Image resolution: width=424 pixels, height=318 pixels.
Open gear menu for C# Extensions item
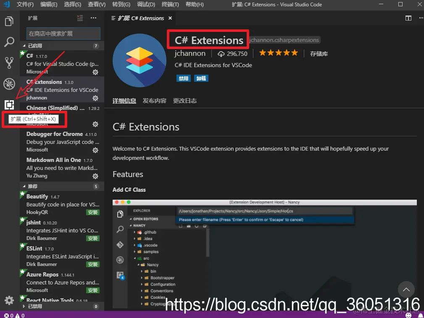click(x=95, y=98)
